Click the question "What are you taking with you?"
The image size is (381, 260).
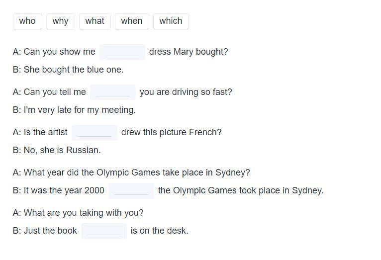[x=78, y=213]
